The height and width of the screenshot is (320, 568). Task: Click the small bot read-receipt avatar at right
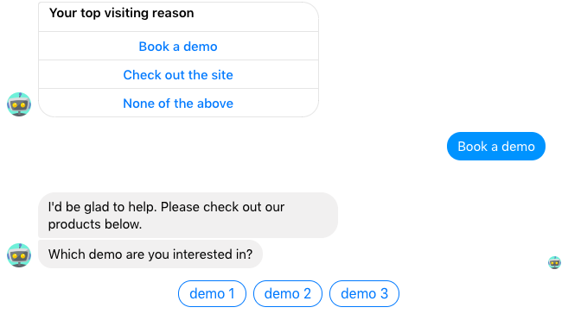pyautogui.click(x=554, y=262)
